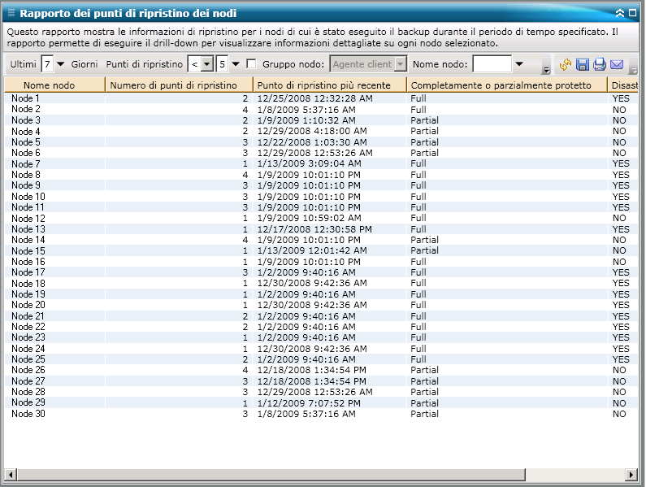The width and height of the screenshot is (646, 487).
Task: Click the date 1/13/2009 3:09:04 AM
Action: tap(309, 163)
